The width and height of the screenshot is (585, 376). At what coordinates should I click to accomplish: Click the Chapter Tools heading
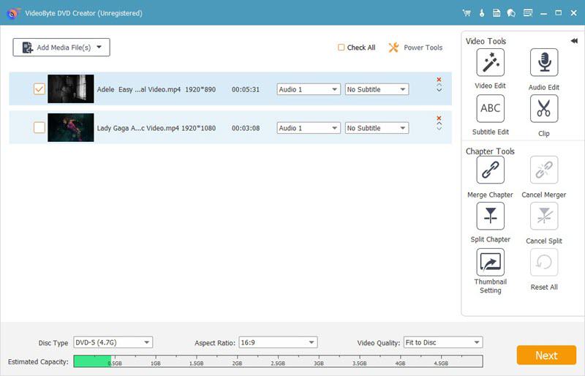[490, 151]
